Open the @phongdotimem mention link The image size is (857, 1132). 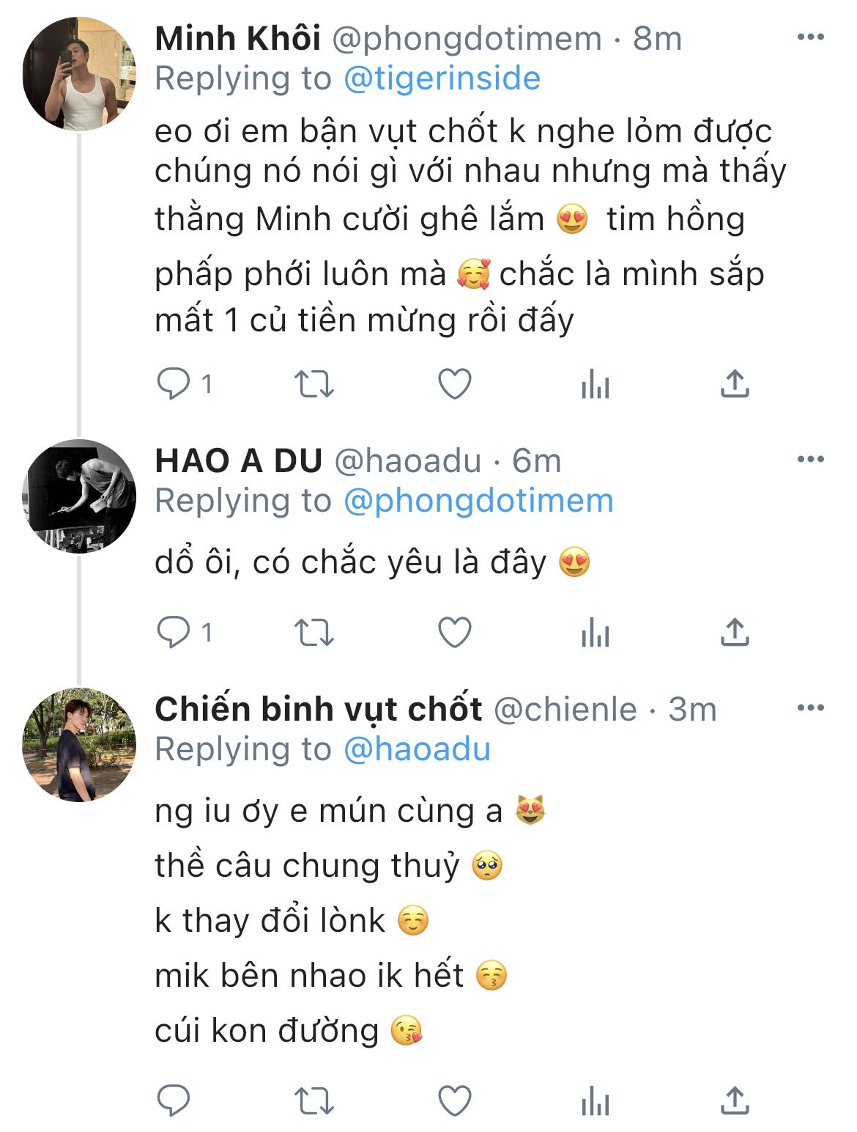(478, 501)
